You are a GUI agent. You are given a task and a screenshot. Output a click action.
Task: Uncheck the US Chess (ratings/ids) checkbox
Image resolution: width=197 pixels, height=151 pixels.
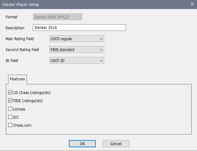click(x=10, y=93)
